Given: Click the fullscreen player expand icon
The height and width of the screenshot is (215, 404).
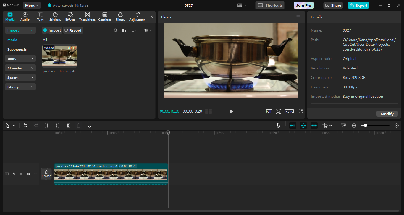Looking at the screenshot, I should coord(301,111).
